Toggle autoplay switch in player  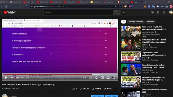point(84,78)
